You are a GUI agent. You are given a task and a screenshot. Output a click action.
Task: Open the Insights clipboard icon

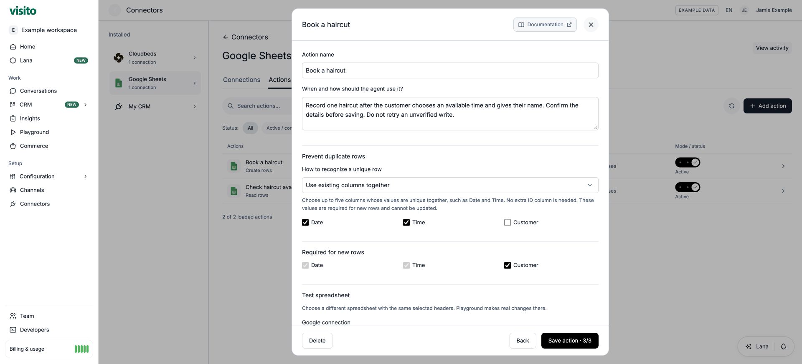(13, 118)
